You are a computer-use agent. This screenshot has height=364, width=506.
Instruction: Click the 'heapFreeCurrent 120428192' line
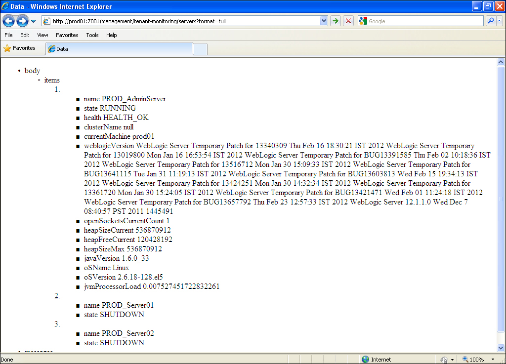128,240
